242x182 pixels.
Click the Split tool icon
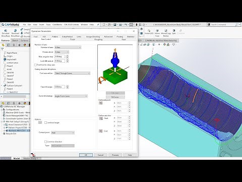[x=174, y=32]
